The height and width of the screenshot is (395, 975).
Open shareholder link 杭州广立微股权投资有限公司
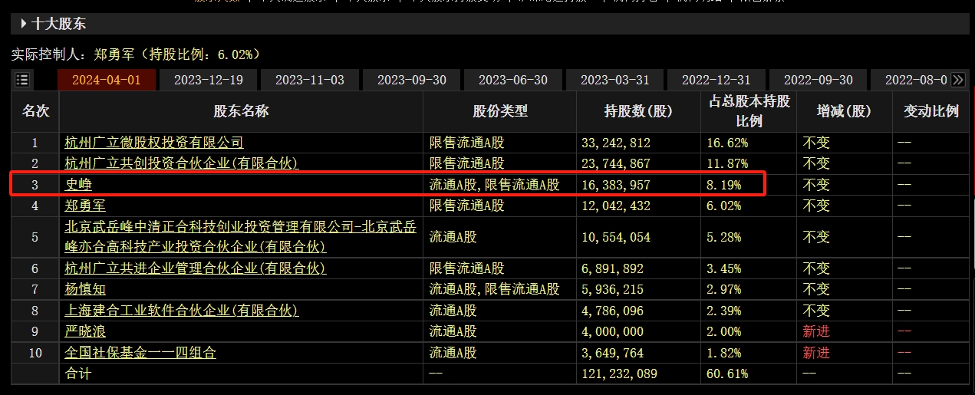tap(154, 142)
